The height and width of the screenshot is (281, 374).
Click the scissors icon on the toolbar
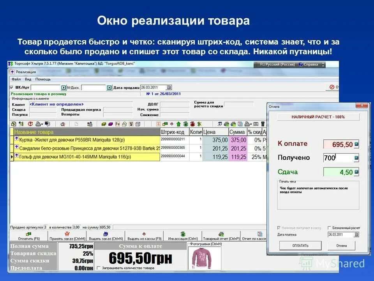(199, 124)
